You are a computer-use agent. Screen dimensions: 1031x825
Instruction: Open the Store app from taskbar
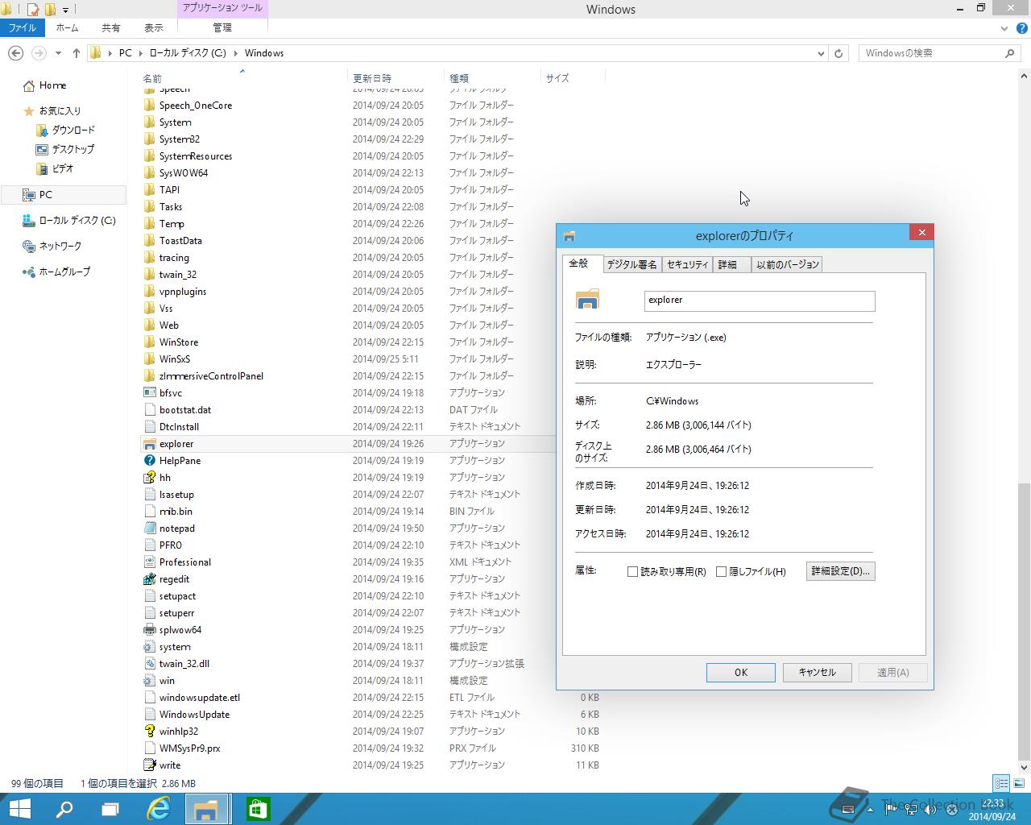pos(258,809)
